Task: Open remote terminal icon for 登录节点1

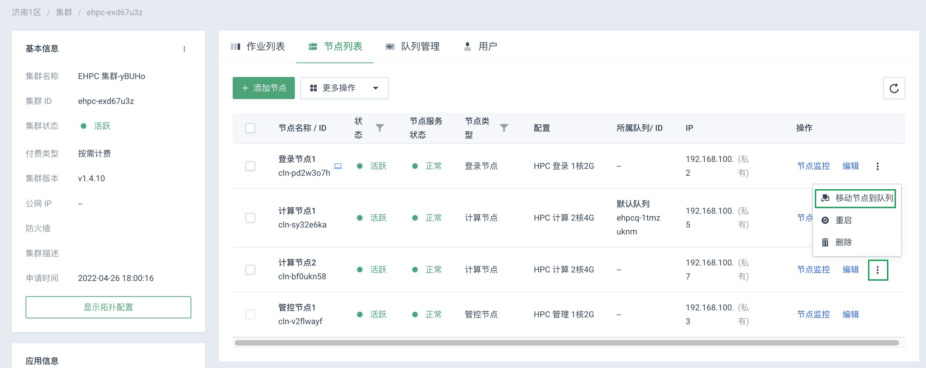Action: click(x=338, y=166)
